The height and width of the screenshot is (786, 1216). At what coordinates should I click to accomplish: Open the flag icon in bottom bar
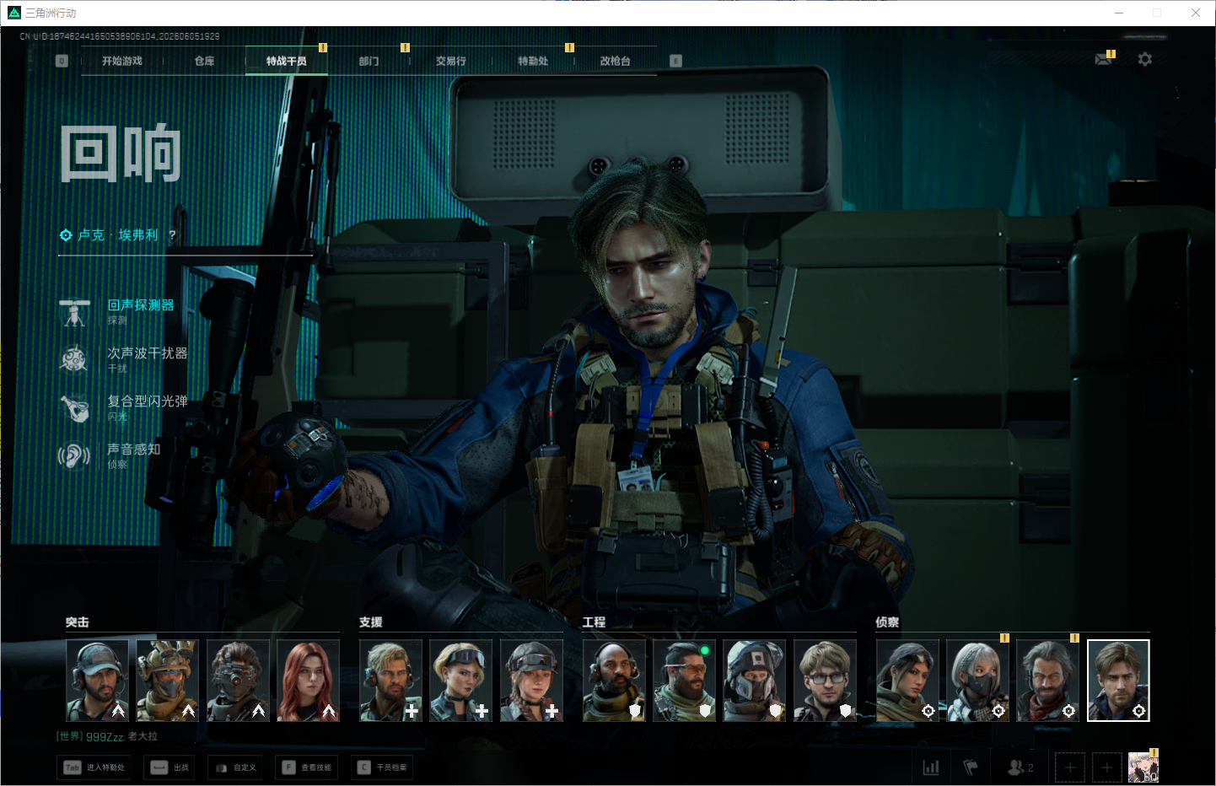[971, 767]
